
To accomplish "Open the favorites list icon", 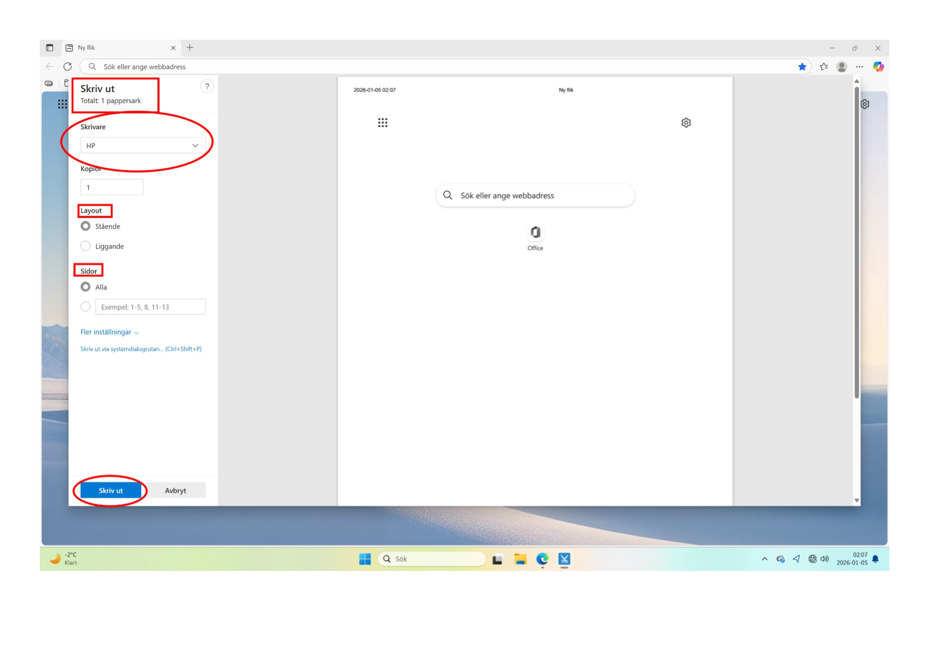I will (x=824, y=67).
